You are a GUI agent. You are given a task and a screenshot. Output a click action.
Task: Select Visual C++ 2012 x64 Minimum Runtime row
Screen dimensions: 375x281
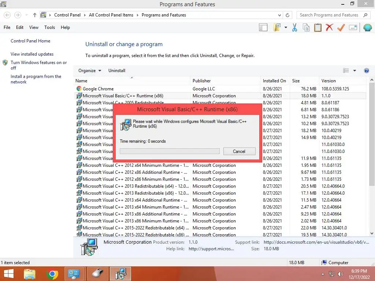[220, 165]
